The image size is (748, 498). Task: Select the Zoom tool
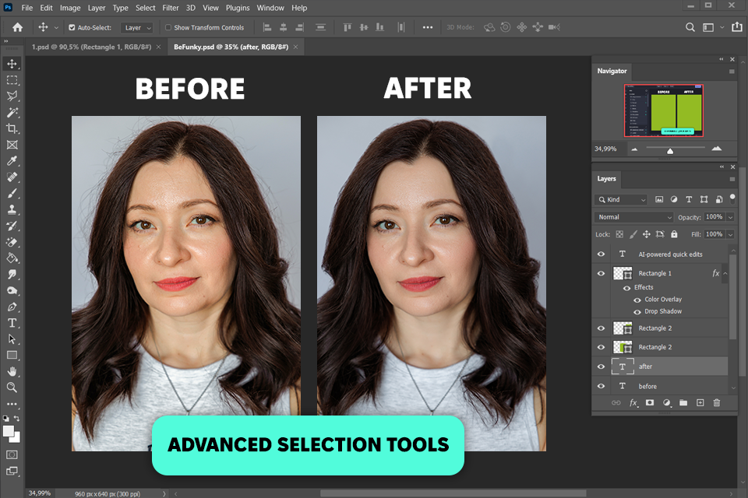pyautogui.click(x=12, y=388)
